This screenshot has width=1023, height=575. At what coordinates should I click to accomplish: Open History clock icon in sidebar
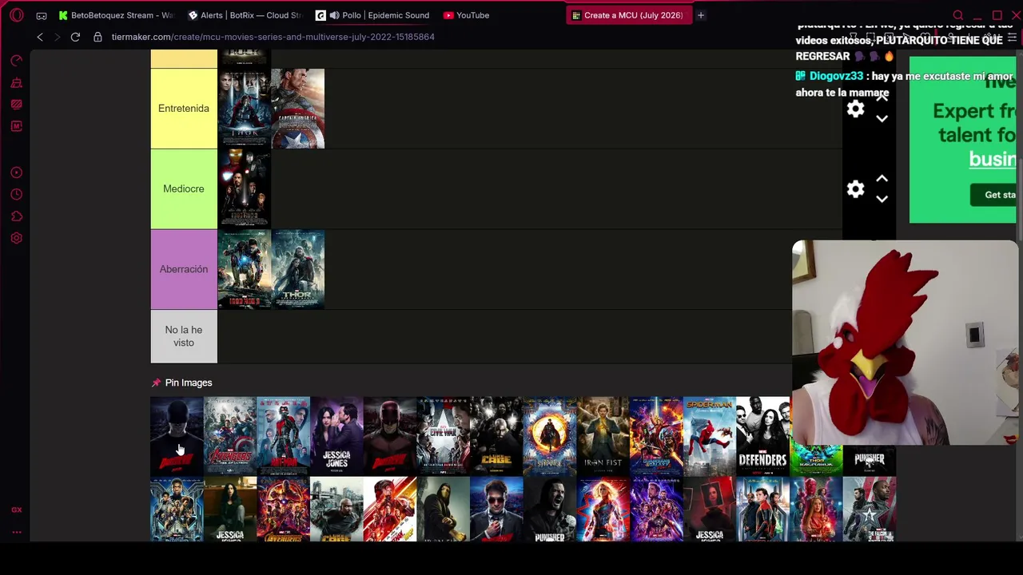(x=16, y=194)
